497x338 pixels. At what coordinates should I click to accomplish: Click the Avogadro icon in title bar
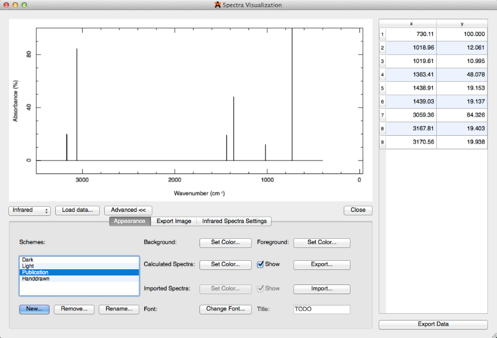[x=218, y=5]
